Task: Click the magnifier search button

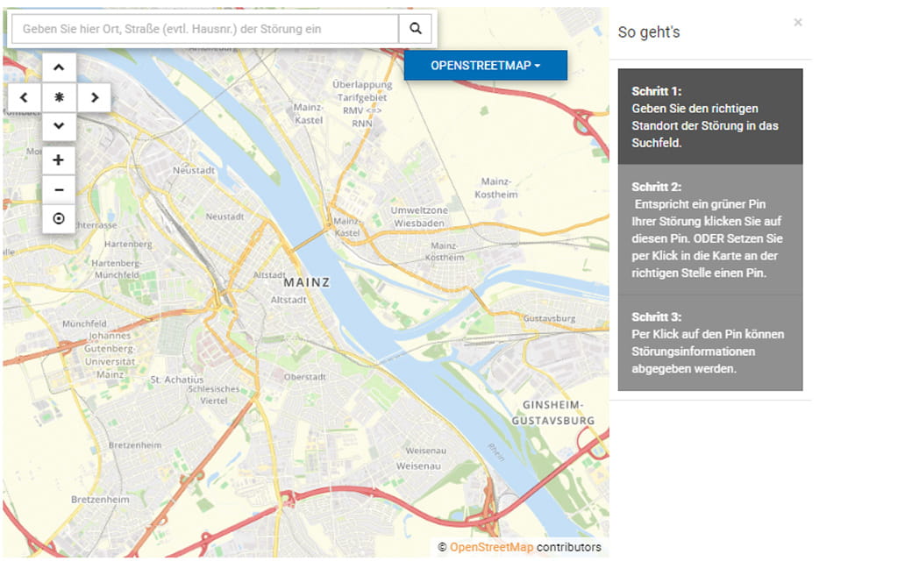Action: [415, 29]
